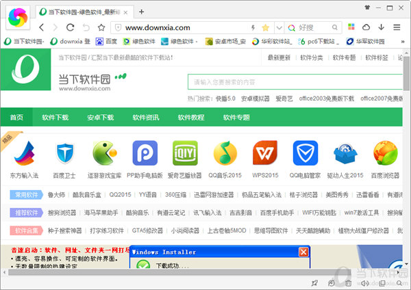Open the pc6下载站 bookmark

(319, 41)
